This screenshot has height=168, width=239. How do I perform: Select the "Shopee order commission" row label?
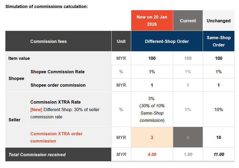[58, 85]
